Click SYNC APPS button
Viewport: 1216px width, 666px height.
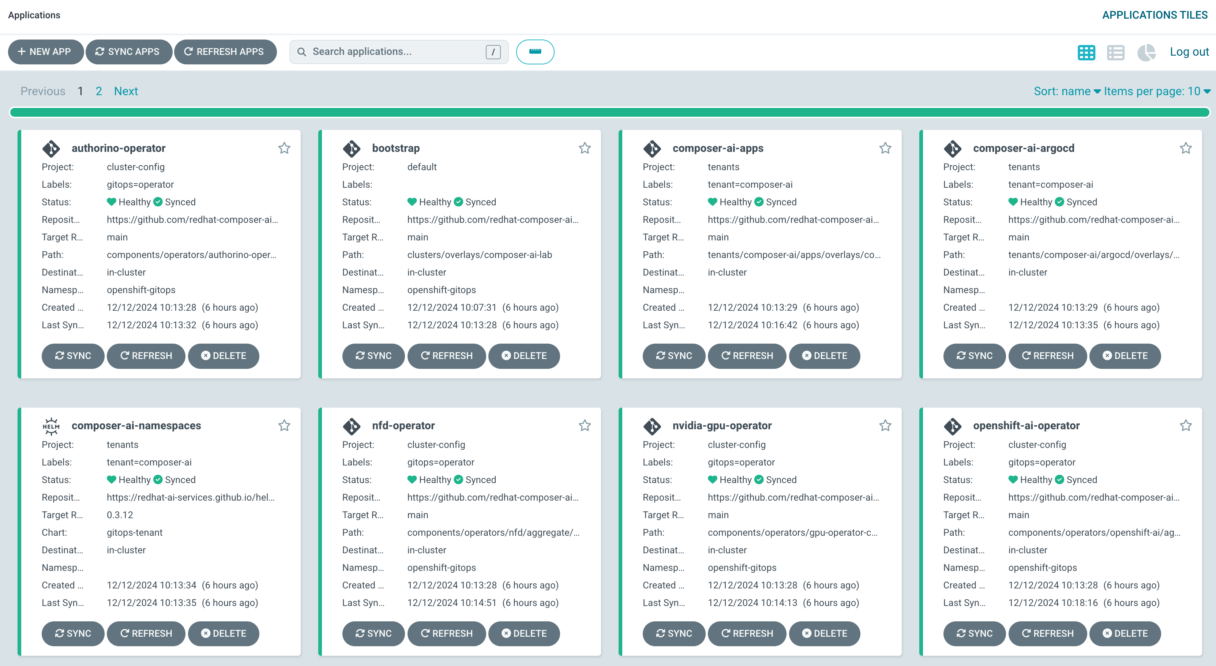(128, 52)
